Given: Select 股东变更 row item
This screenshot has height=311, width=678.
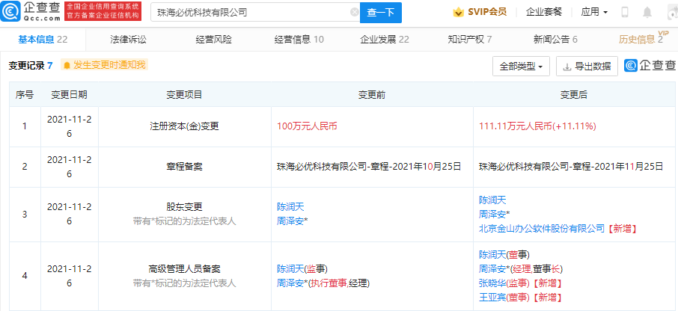Looking at the screenshot, I should coord(184,207).
